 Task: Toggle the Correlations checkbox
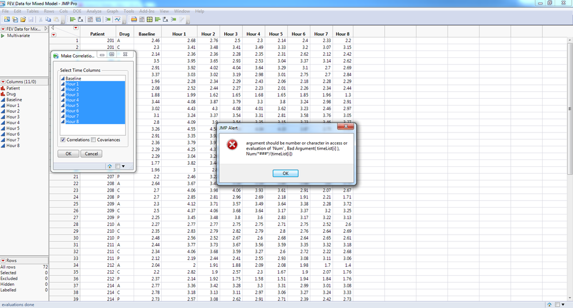click(x=63, y=139)
